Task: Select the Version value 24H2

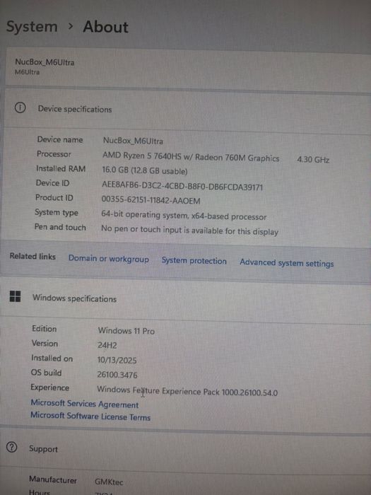Action: 107,345
